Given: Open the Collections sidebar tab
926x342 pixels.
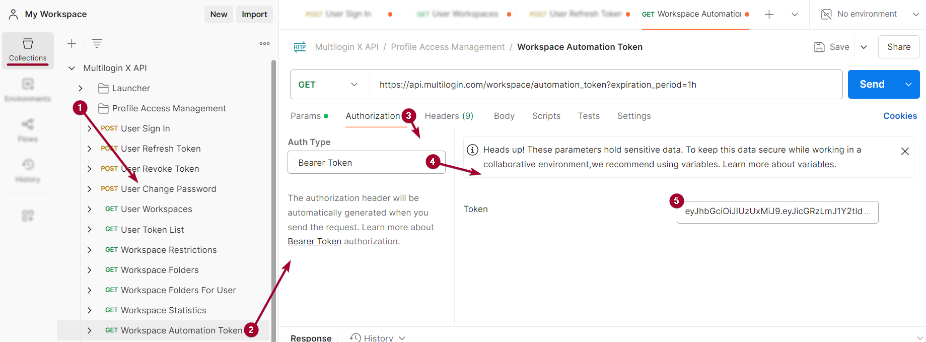Looking at the screenshot, I should [28, 50].
